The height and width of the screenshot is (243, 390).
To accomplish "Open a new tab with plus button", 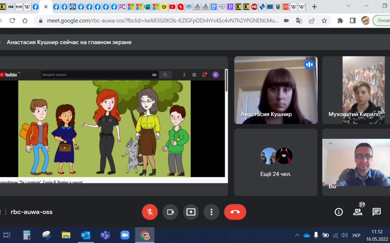I will 315,7.
